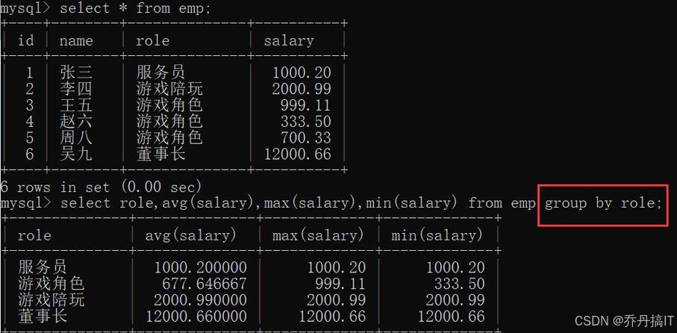Click role 服务员 in 张三's row
This screenshot has height=333, width=677.
pyautogui.click(x=160, y=72)
